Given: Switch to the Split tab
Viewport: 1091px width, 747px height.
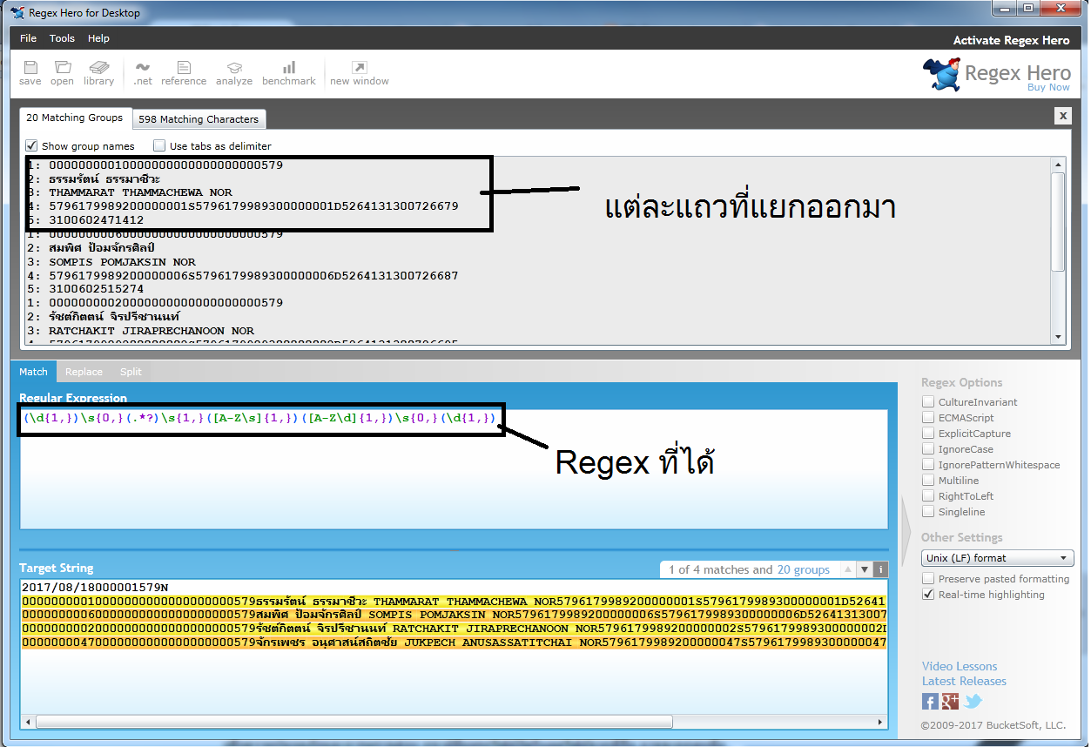Looking at the screenshot, I should 131,372.
